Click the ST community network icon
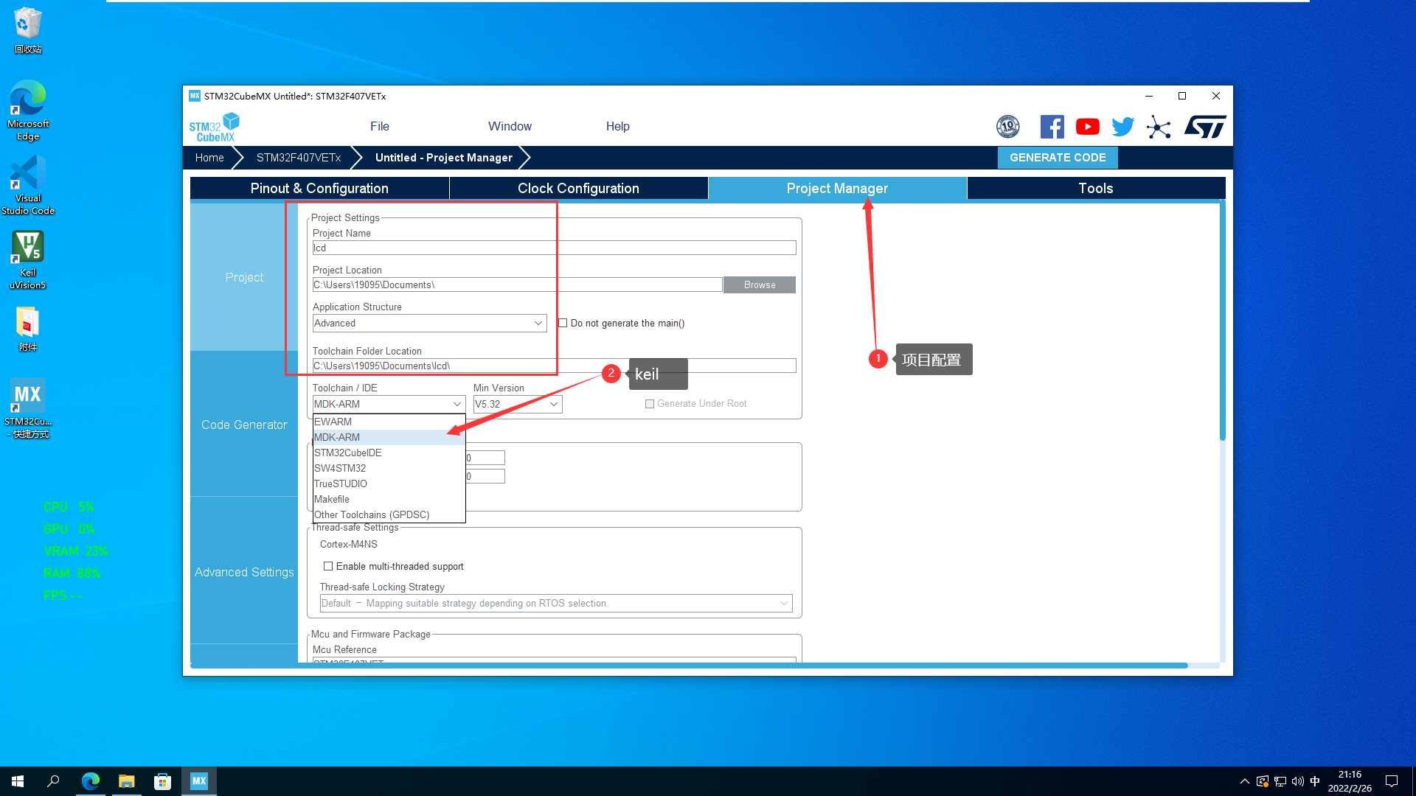Viewport: 1416px width, 796px height. pyautogui.click(x=1159, y=127)
